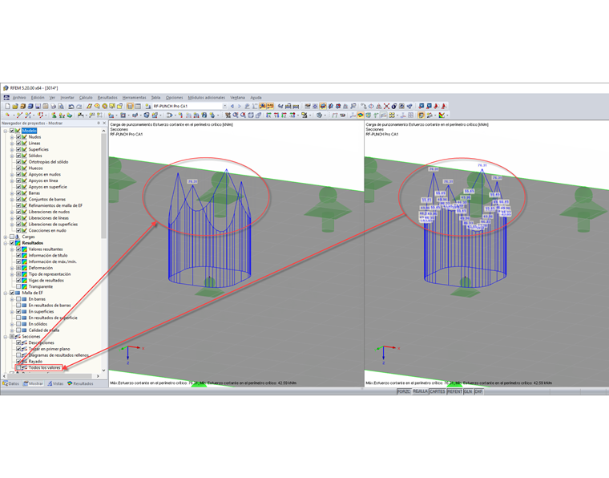
Task: Click the yellow four-squares icon in lower toolbar
Action: [392, 115]
